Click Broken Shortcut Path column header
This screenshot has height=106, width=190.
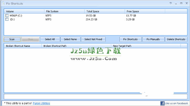pos(77,46)
